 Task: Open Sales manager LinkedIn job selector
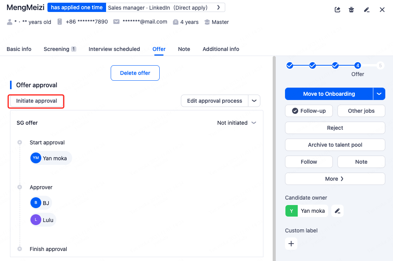[165, 8]
